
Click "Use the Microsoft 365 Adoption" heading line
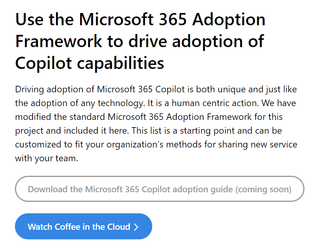pyautogui.click(x=140, y=19)
